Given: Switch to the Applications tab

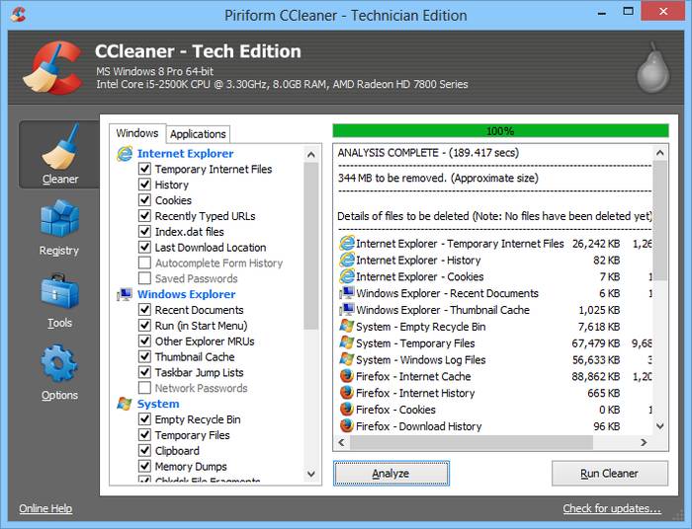Looking at the screenshot, I should [198, 134].
